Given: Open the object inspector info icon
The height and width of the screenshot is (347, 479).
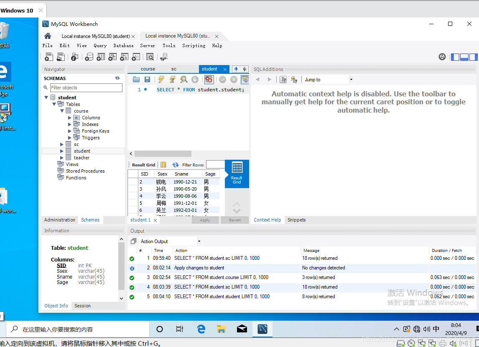Looking at the screenshot, I should [x=74, y=57].
